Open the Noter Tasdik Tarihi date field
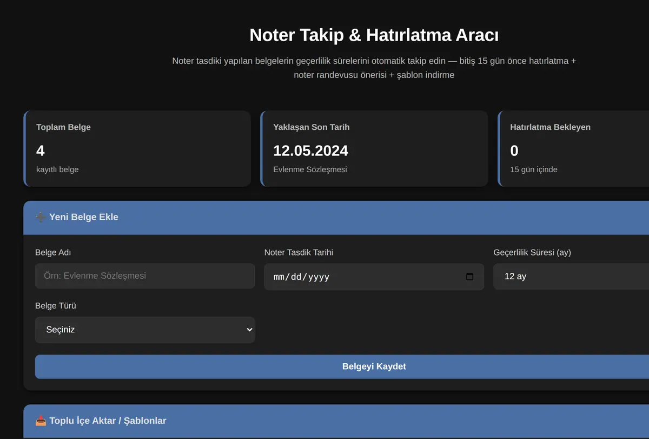Image resolution: width=649 pixels, height=439 pixels. [374, 277]
